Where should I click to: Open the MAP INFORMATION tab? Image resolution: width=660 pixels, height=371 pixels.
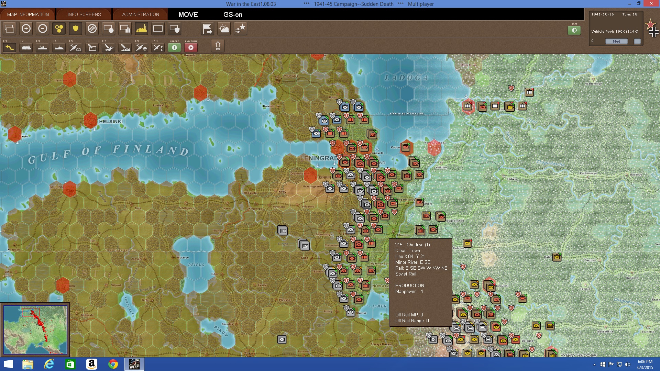click(28, 14)
